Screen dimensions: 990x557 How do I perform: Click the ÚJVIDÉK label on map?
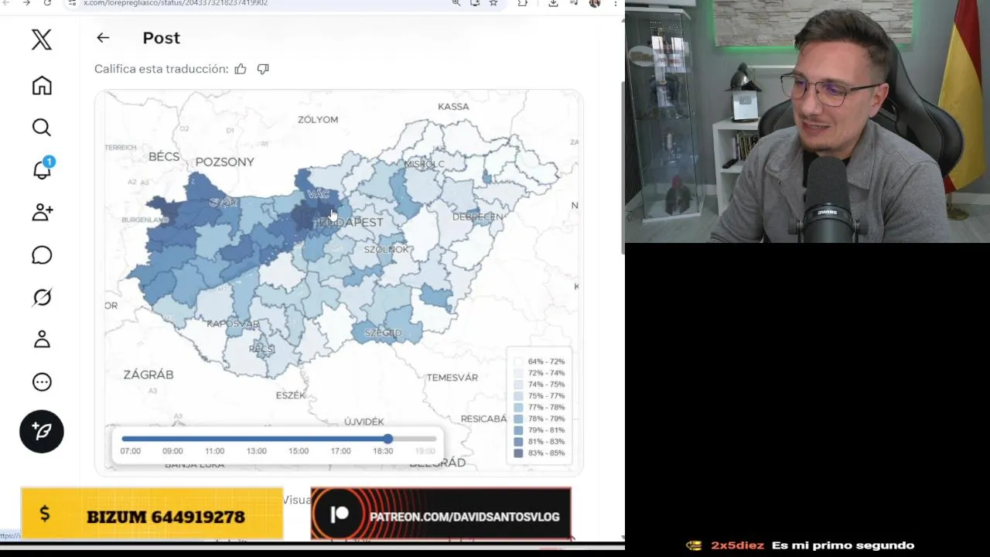[364, 422]
